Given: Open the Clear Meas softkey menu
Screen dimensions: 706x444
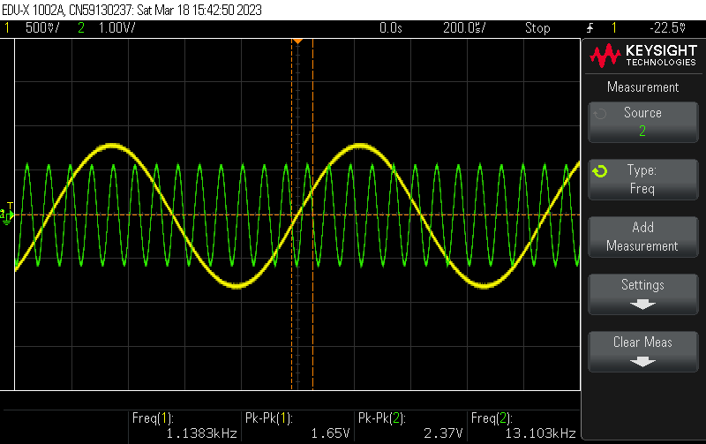Looking at the screenshot, I should [x=643, y=351].
